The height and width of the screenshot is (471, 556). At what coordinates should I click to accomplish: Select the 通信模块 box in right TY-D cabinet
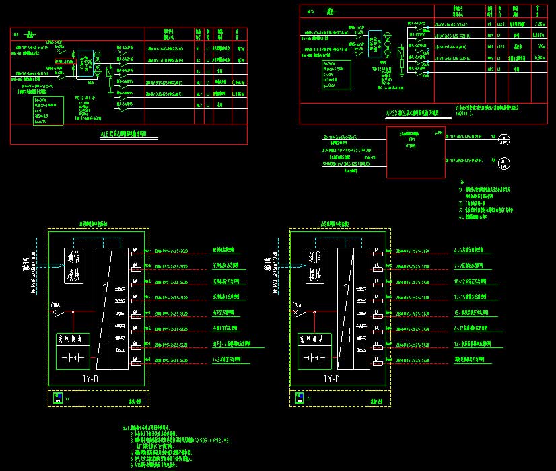(x=315, y=266)
